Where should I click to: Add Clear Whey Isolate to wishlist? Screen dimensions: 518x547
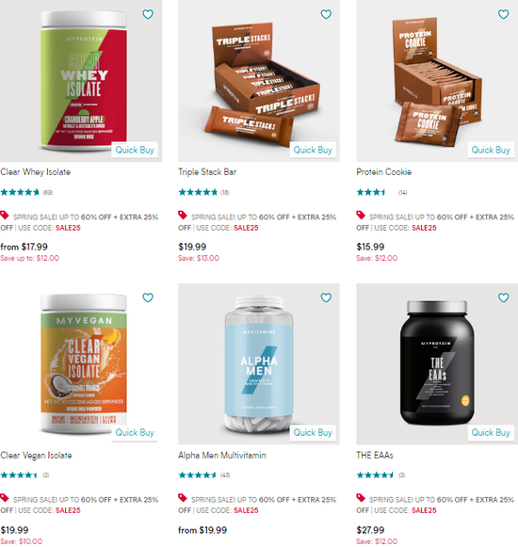[x=148, y=14]
